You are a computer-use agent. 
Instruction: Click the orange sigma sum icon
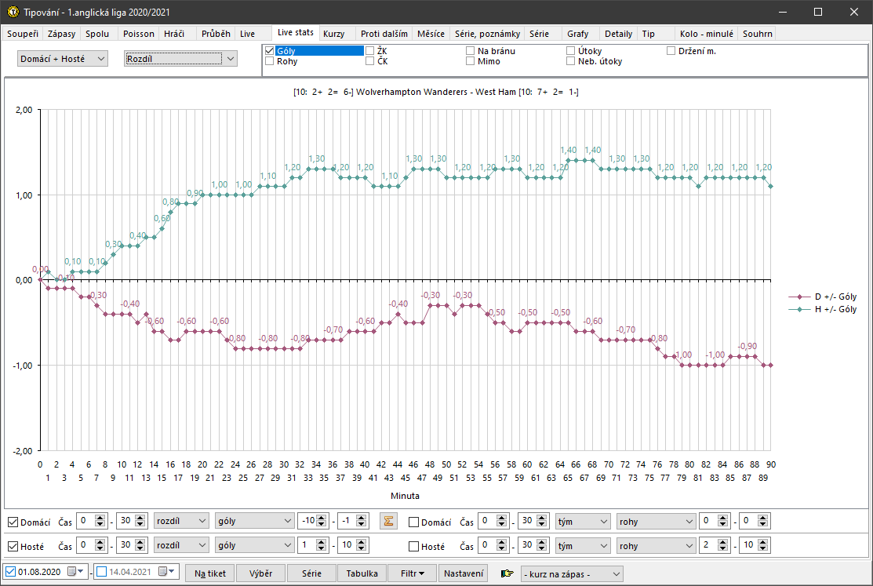click(x=387, y=522)
